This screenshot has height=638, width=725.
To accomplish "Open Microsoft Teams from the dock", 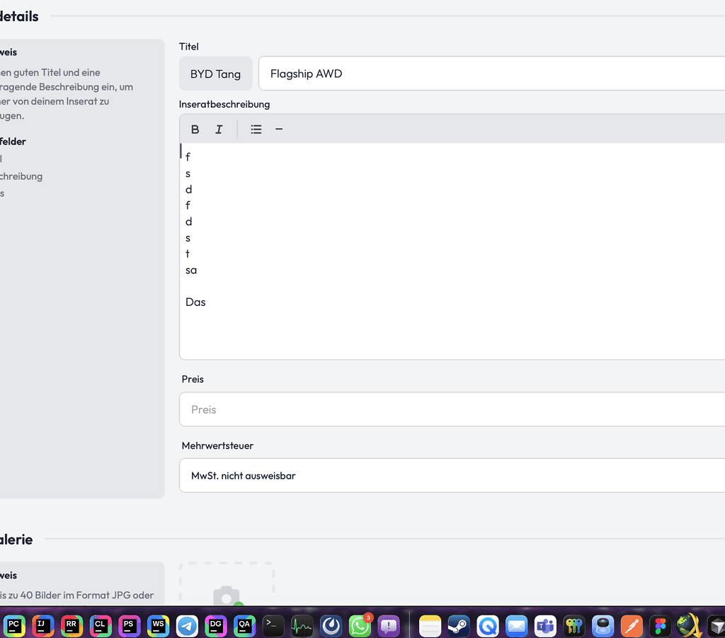I will pyautogui.click(x=545, y=625).
